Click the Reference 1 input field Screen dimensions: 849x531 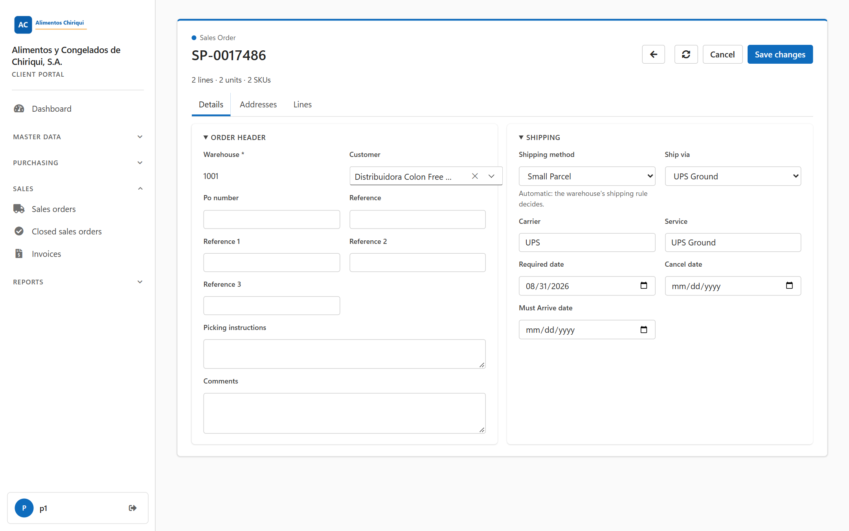[x=272, y=262]
